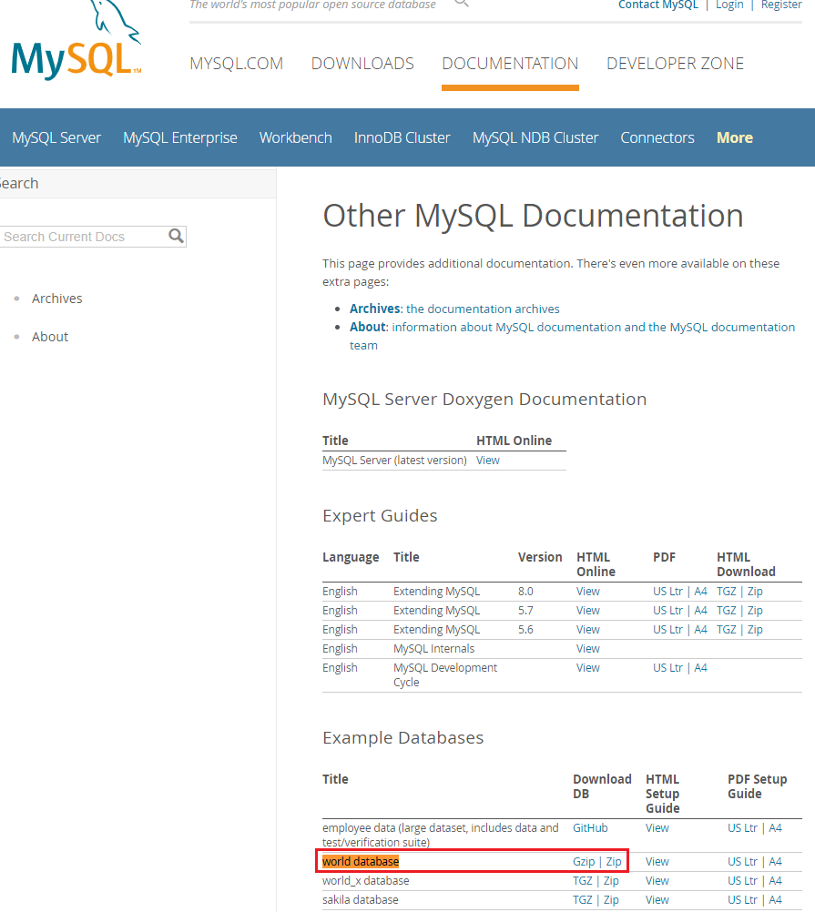Open the MySQL NDB Cluster tab
The image size is (815, 912).
pos(535,137)
